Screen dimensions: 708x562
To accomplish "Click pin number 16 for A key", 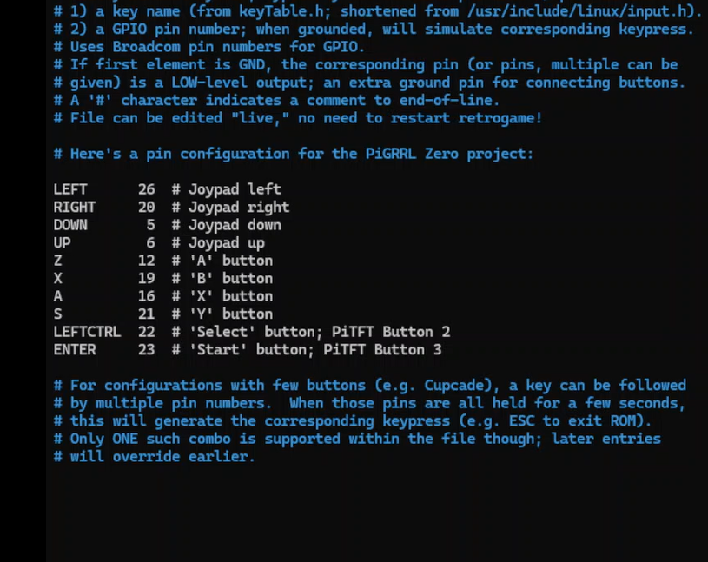I will coord(146,296).
